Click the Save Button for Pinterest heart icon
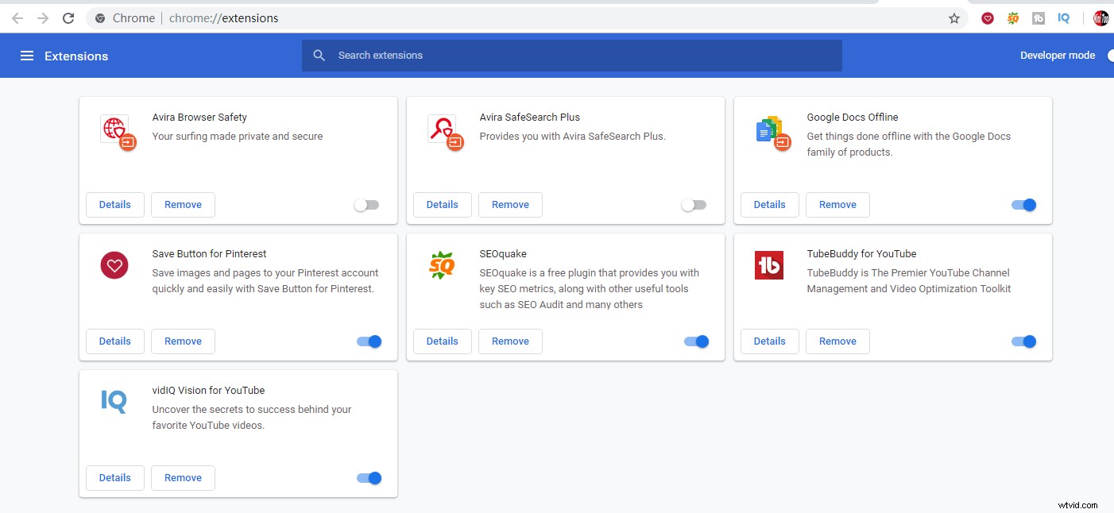This screenshot has width=1114, height=513. click(114, 267)
